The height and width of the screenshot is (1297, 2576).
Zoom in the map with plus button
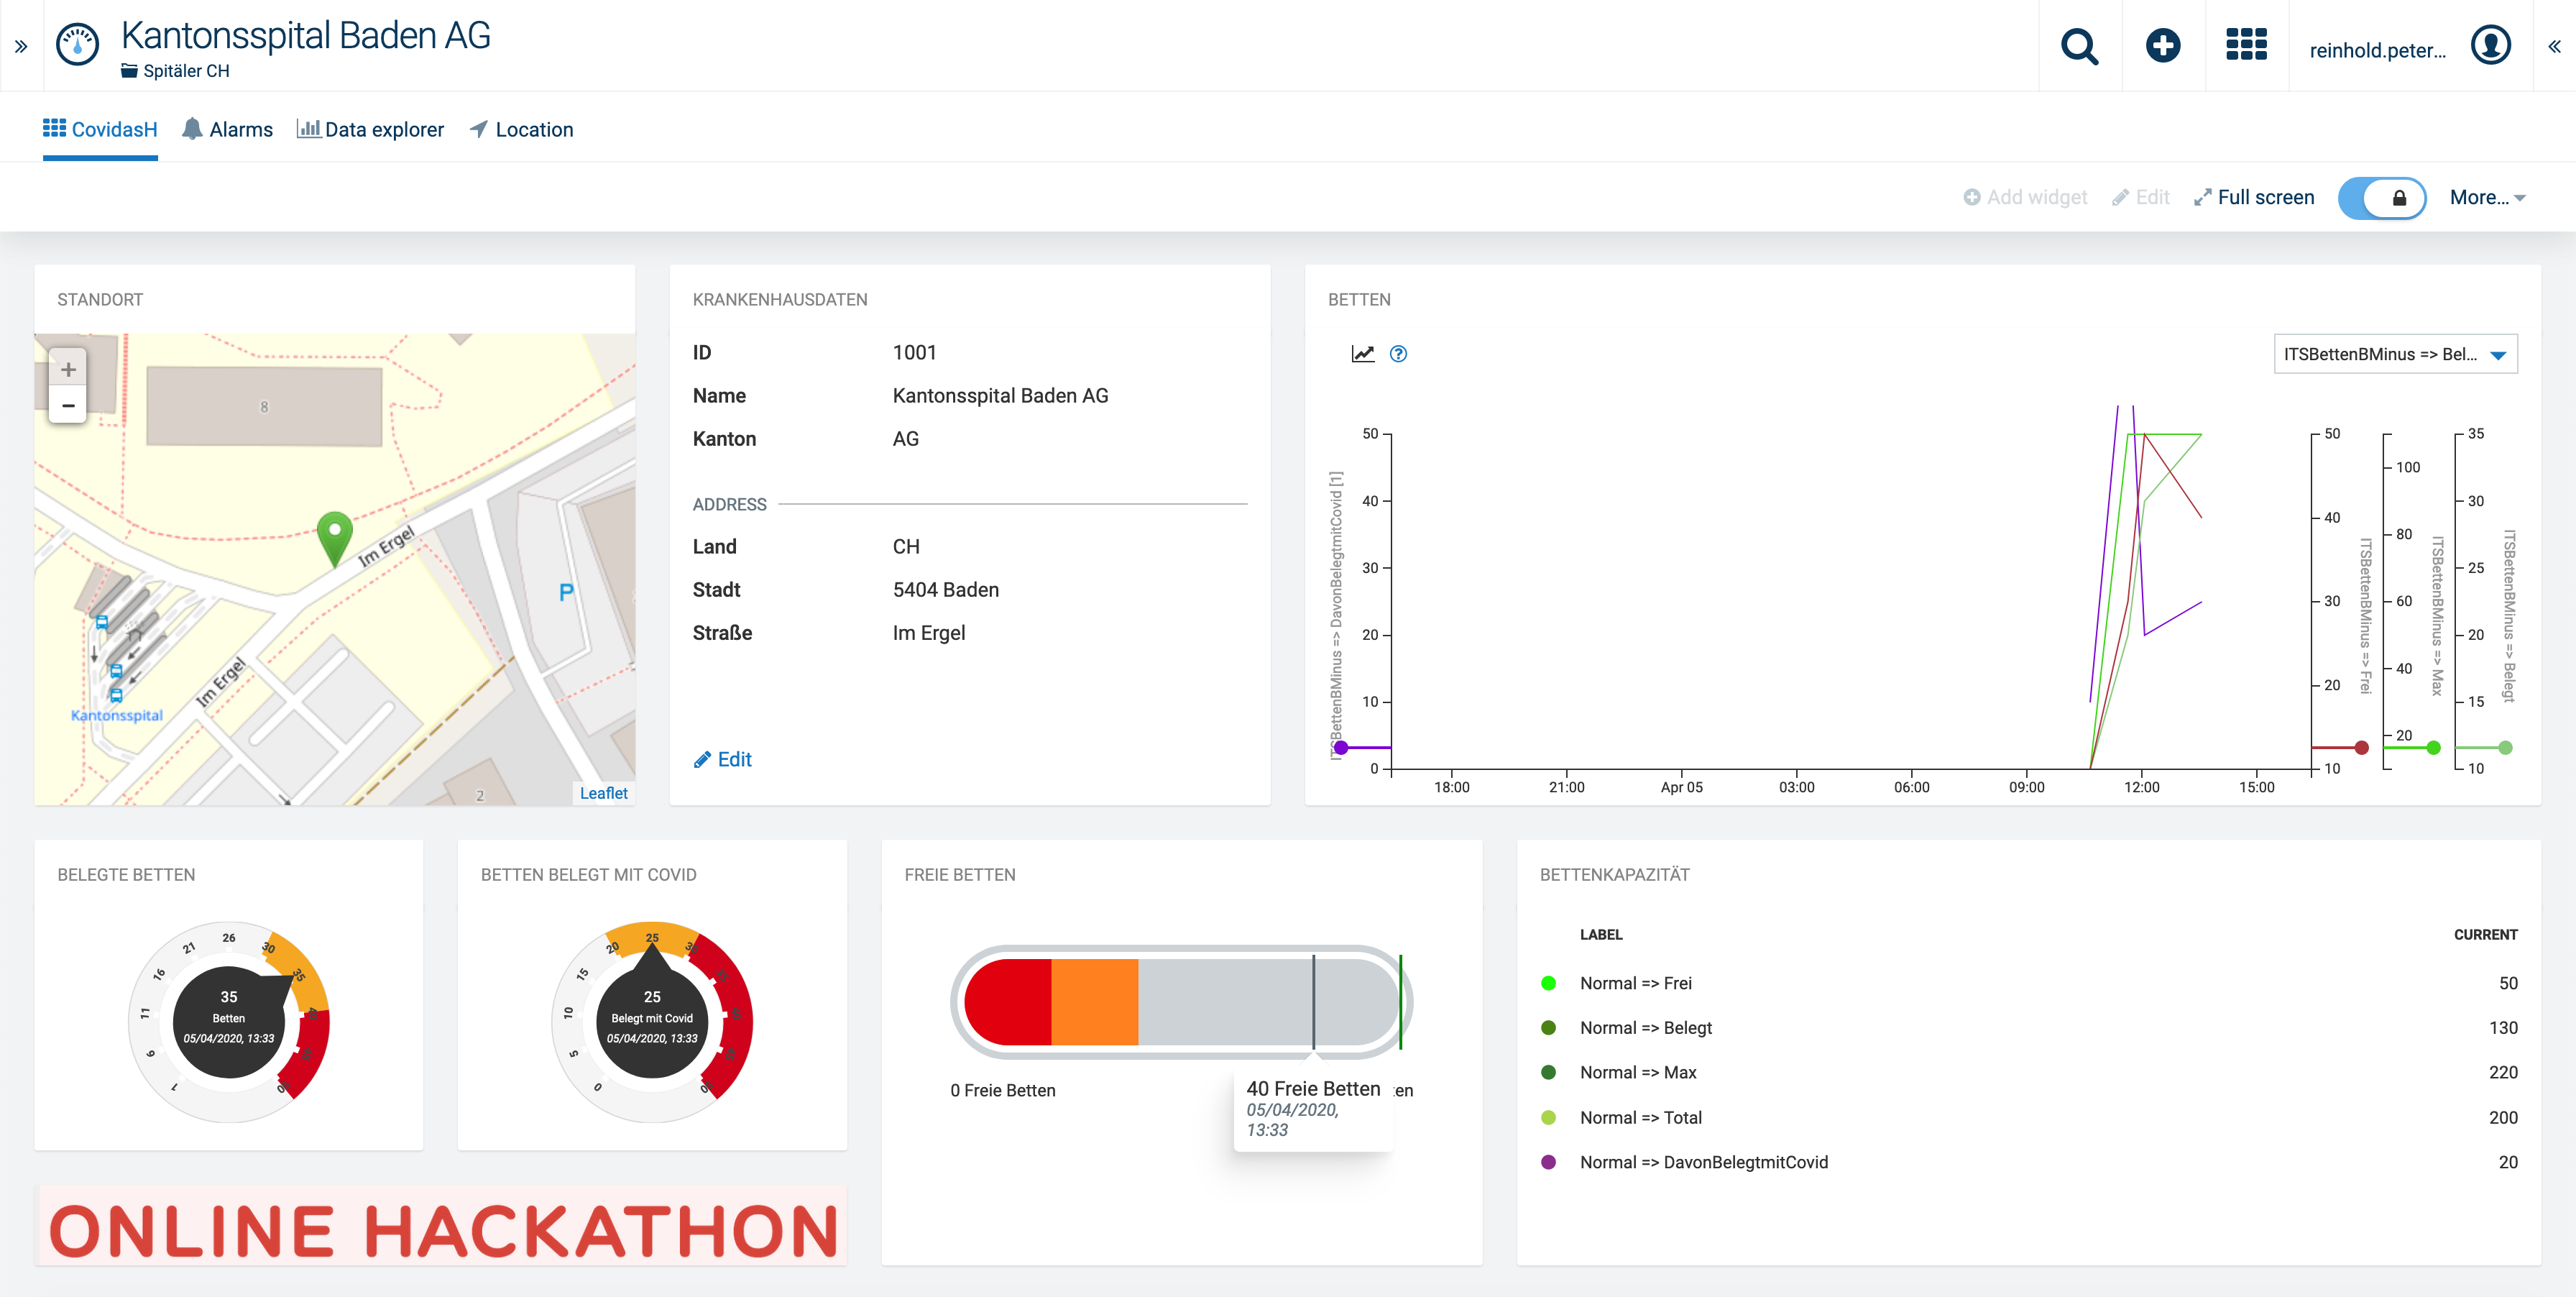(x=68, y=369)
